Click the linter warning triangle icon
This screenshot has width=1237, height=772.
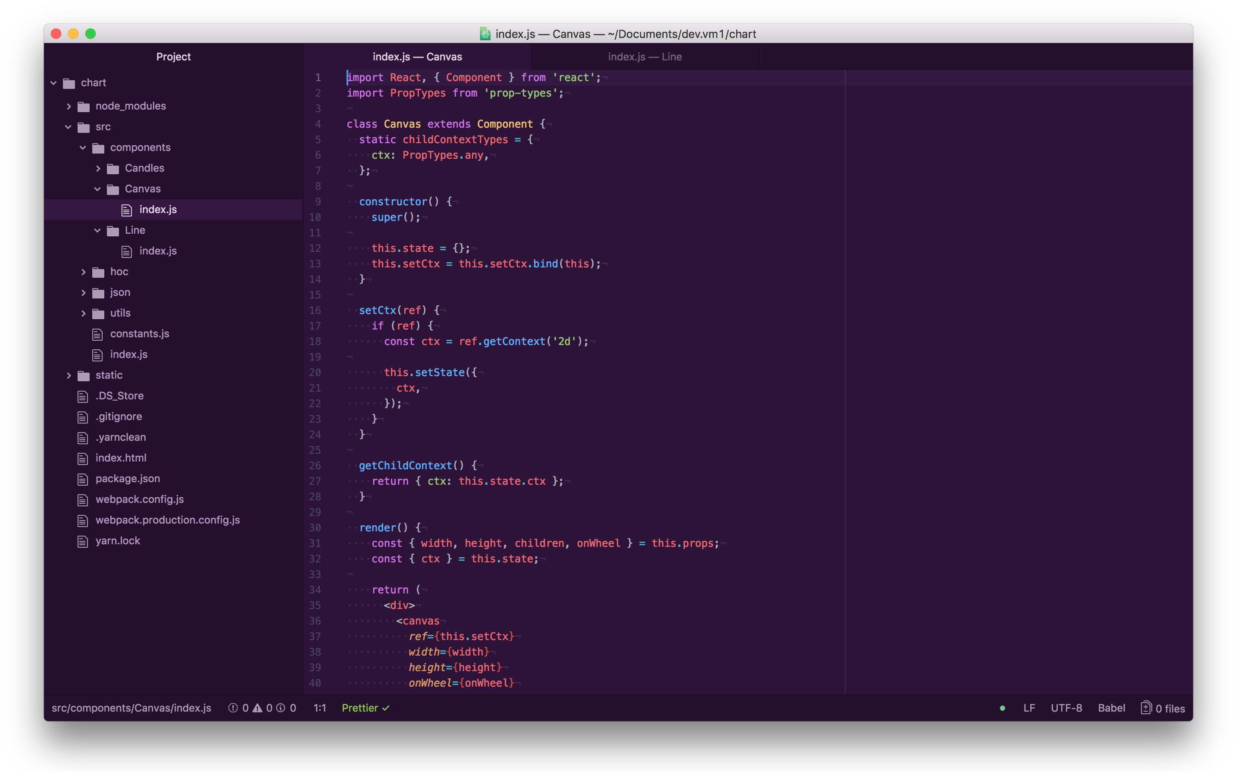(x=258, y=708)
